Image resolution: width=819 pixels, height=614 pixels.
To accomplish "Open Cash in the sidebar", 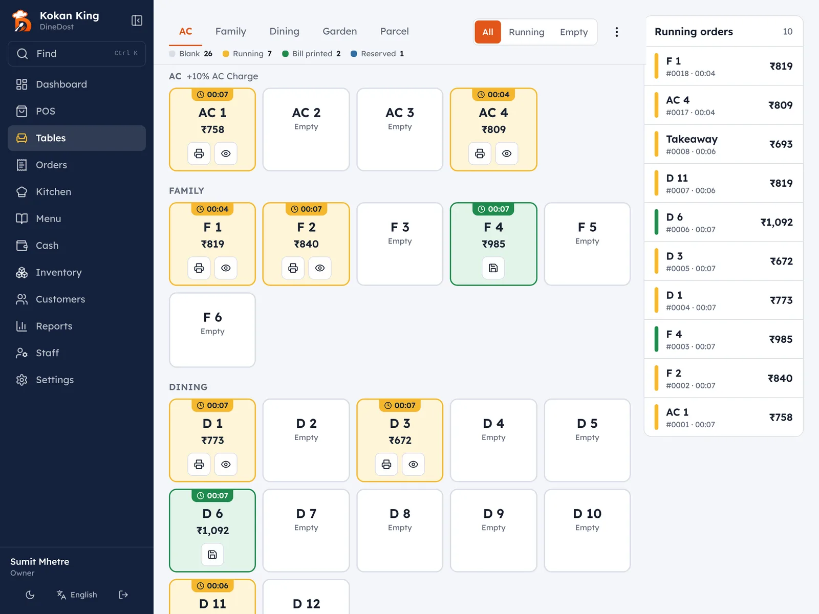I will pos(77,246).
